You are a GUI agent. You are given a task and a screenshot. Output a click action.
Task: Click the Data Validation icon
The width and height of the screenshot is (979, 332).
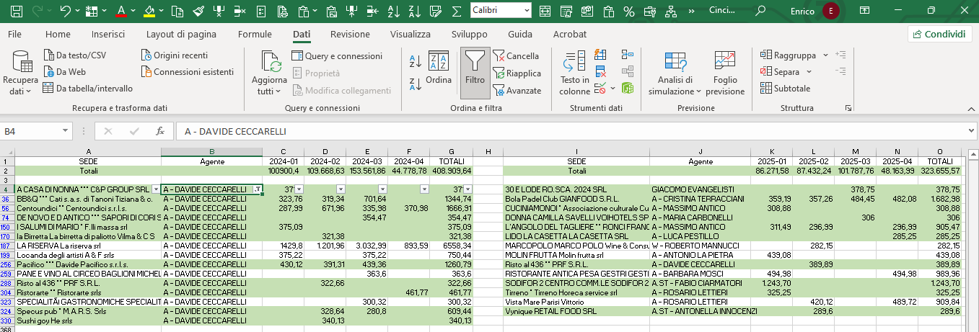tap(600, 89)
